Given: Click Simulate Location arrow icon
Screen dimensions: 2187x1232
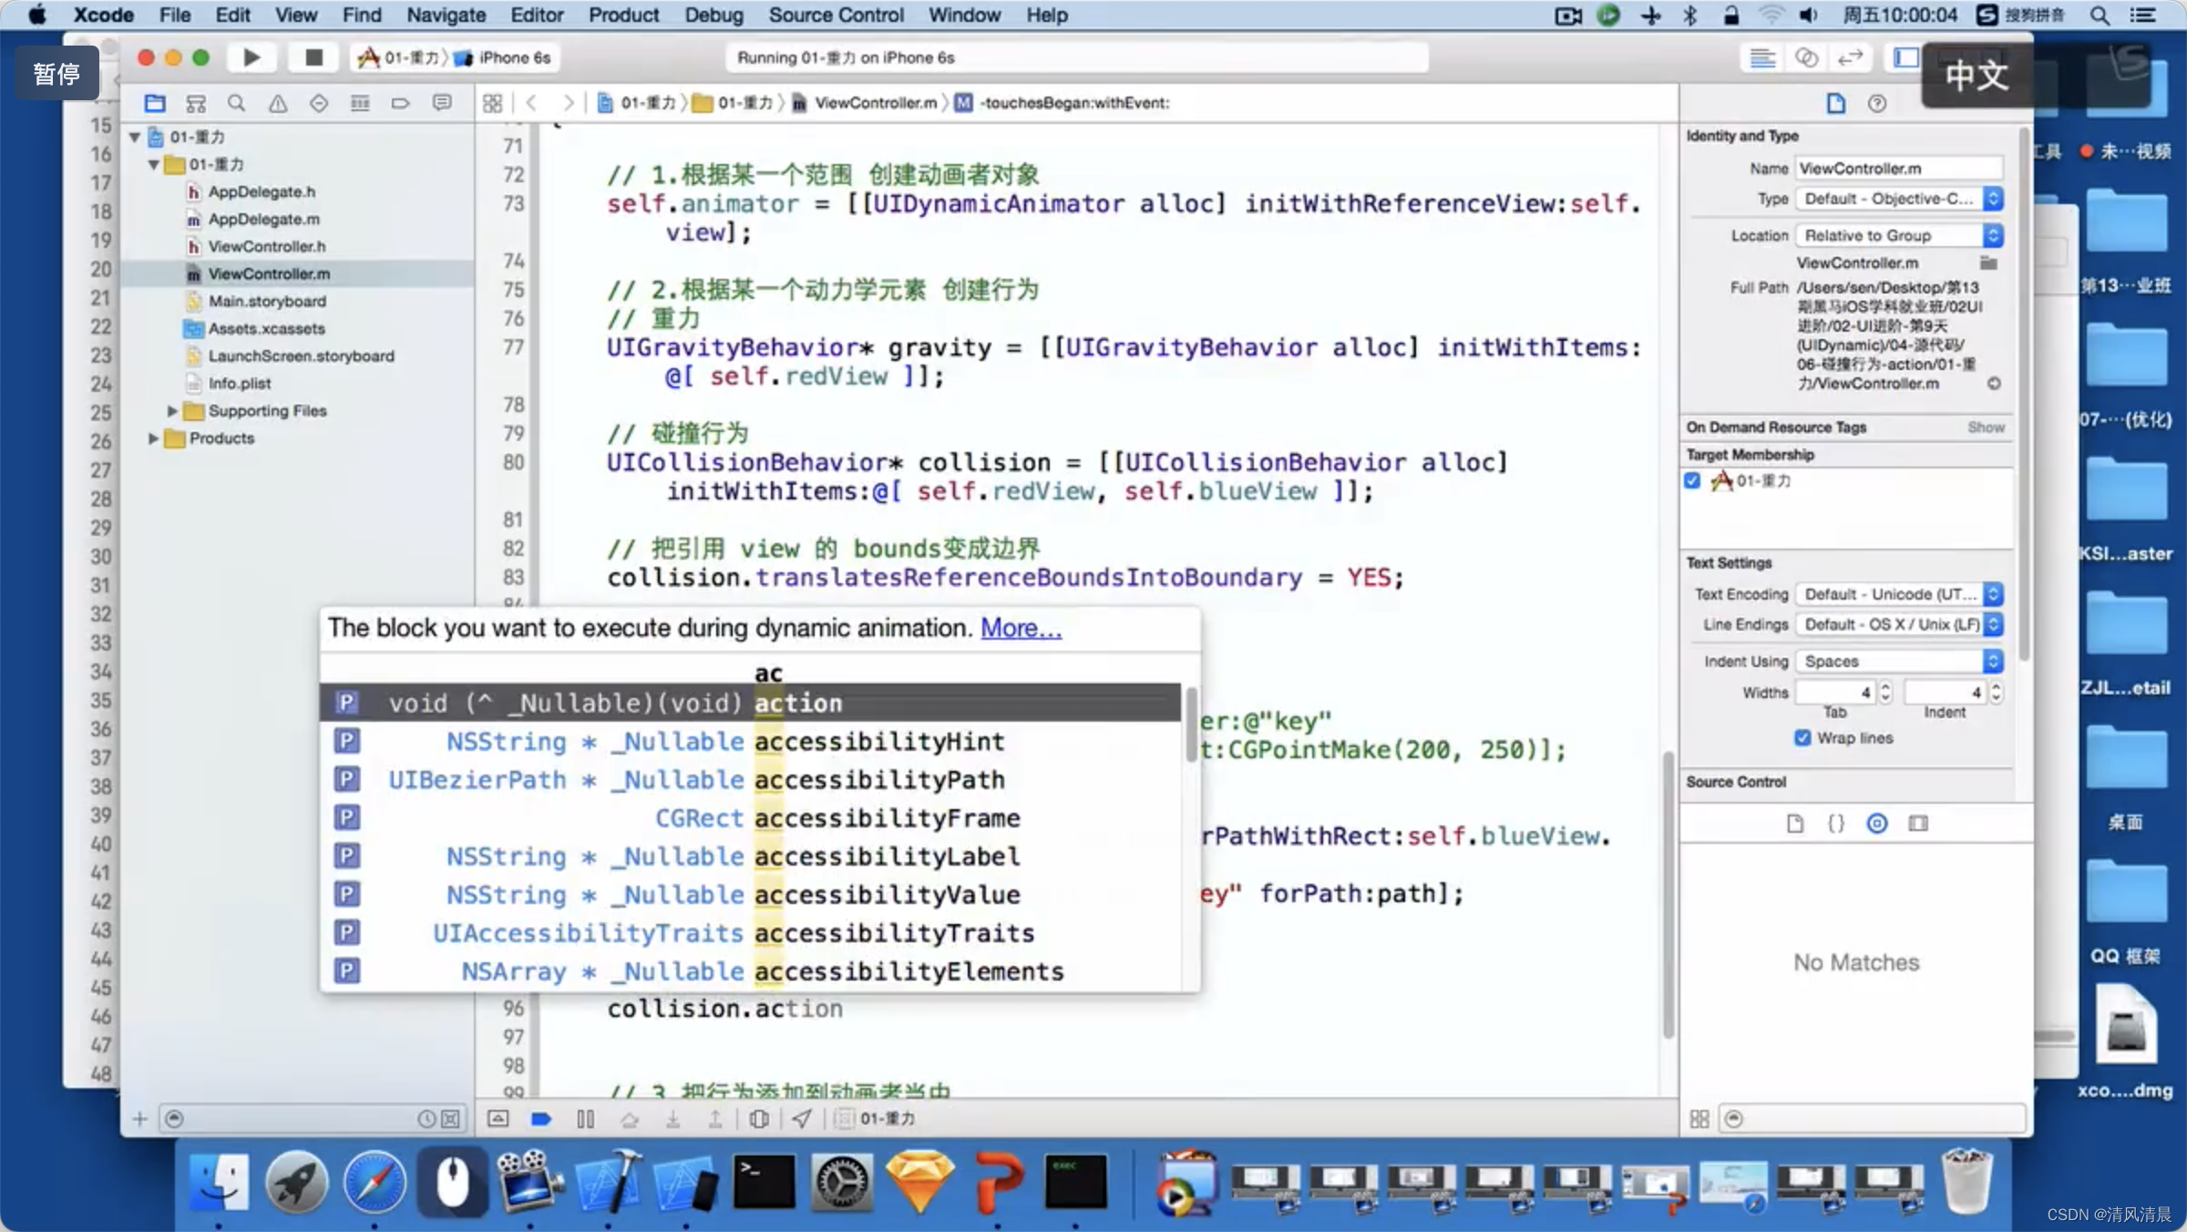Looking at the screenshot, I should [x=802, y=1119].
